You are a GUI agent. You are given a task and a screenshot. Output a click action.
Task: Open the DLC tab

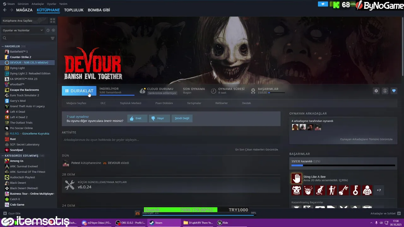click(x=103, y=103)
